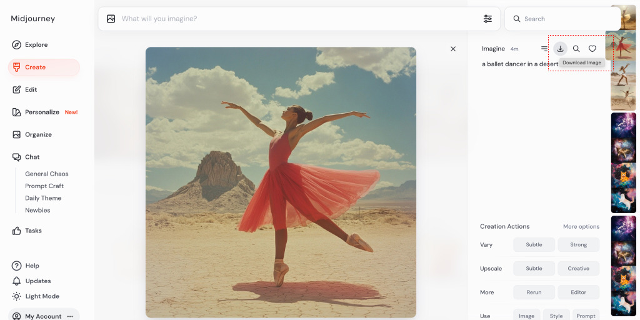Focus the 'What will you imagine?' prompt field
The image size is (640, 320).
point(299,19)
